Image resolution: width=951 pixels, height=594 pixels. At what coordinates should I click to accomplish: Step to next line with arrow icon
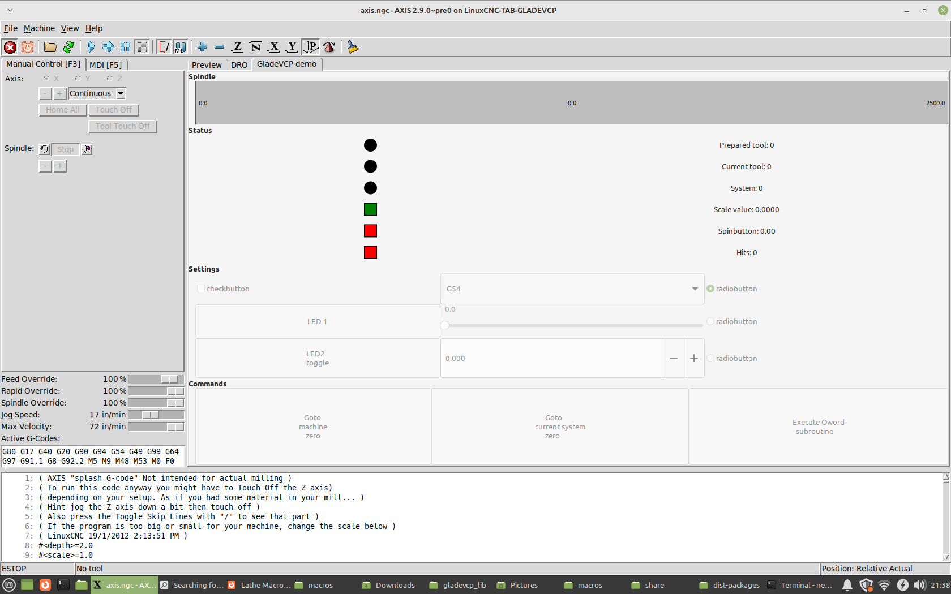[x=108, y=47]
